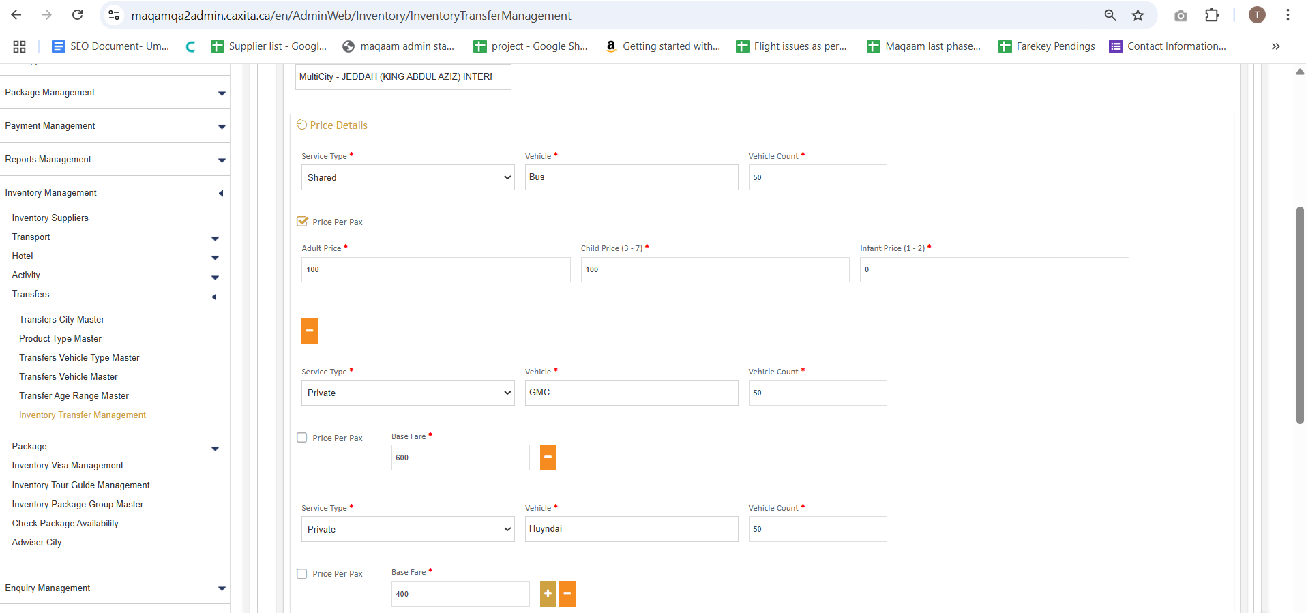Open the browser extensions puzzle icon

click(1212, 15)
